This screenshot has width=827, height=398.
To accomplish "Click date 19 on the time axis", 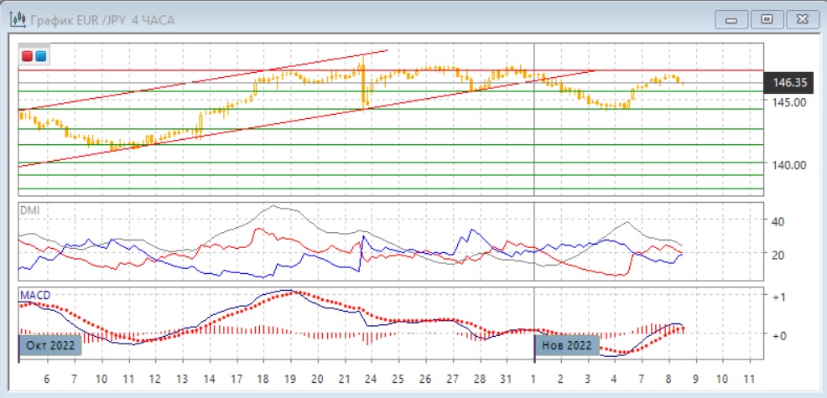I will (x=289, y=379).
